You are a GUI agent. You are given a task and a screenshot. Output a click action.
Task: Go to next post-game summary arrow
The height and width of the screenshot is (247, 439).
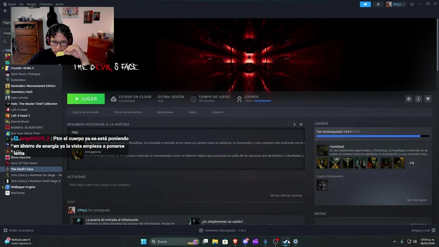(294, 124)
